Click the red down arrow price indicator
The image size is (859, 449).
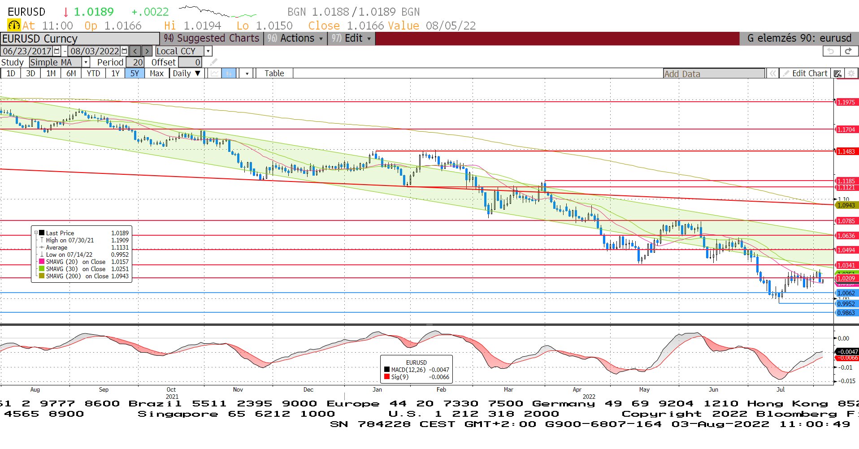click(x=65, y=12)
